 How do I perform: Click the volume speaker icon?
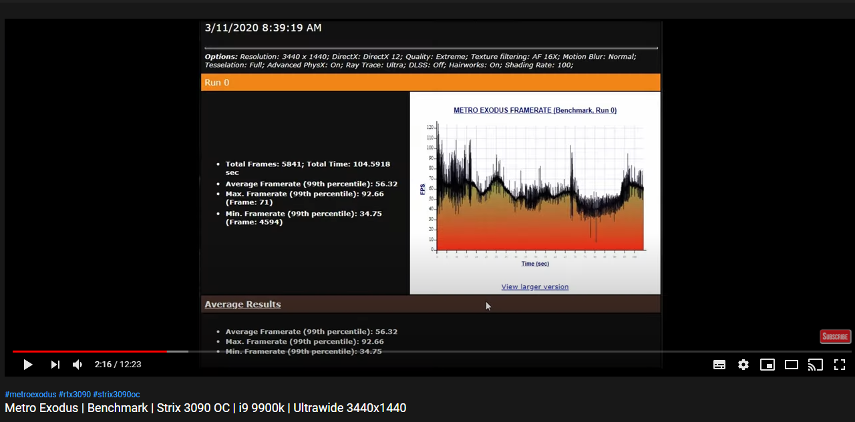coord(77,365)
